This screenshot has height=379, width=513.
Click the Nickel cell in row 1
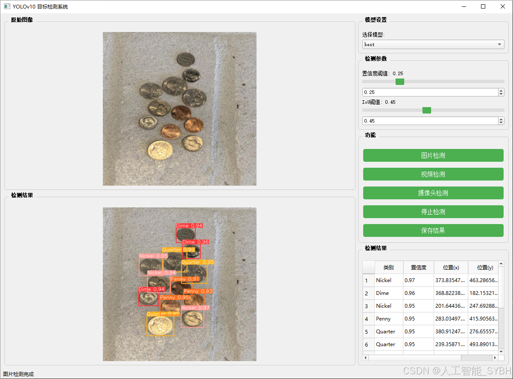(x=389, y=280)
